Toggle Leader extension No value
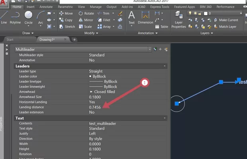The height and width of the screenshot is (159, 247). pyautogui.click(x=92, y=112)
